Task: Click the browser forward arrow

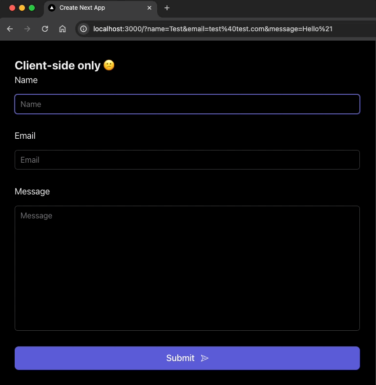Action: 27,29
